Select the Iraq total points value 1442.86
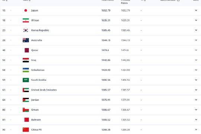The image size is (201, 134). [x=106, y=60]
